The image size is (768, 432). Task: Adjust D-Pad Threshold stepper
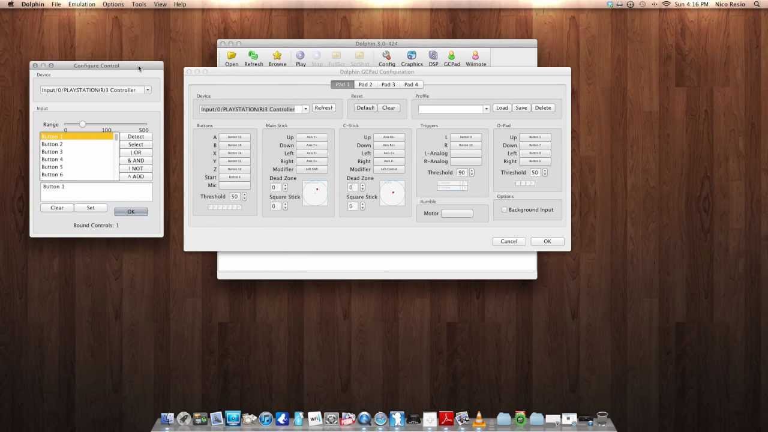pyautogui.click(x=545, y=172)
